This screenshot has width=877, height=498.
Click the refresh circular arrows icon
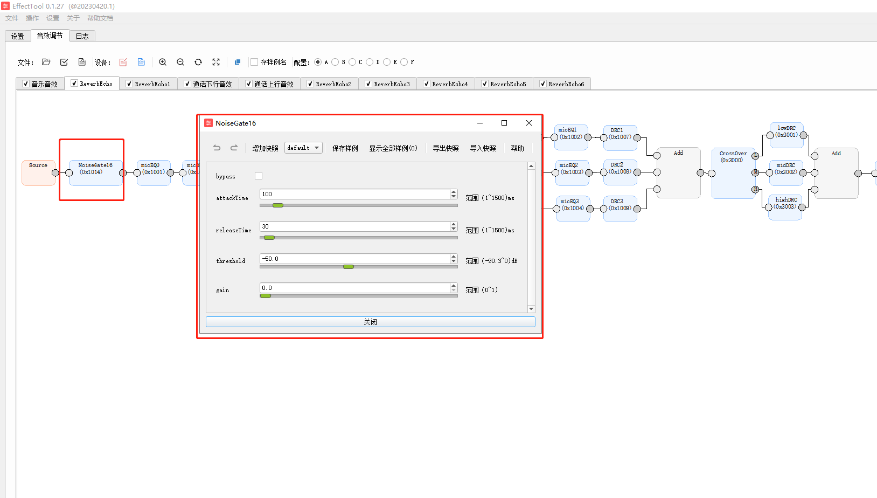[x=198, y=62]
